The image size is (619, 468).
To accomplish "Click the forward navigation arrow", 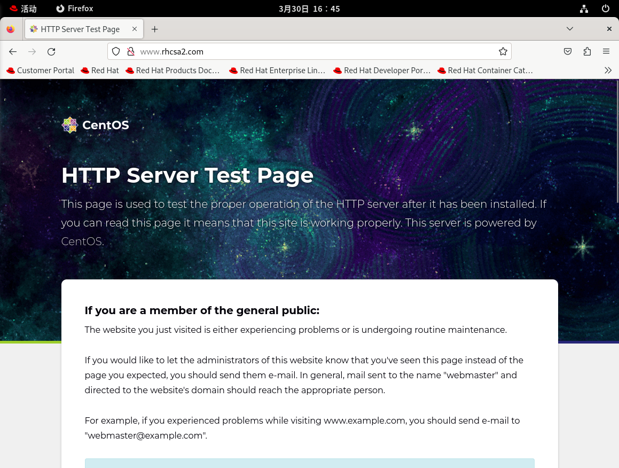I will point(32,52).
